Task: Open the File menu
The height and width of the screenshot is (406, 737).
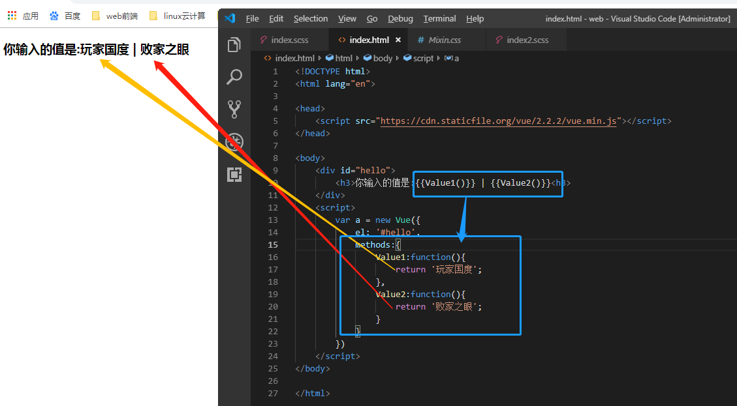Action: [253, 18]
